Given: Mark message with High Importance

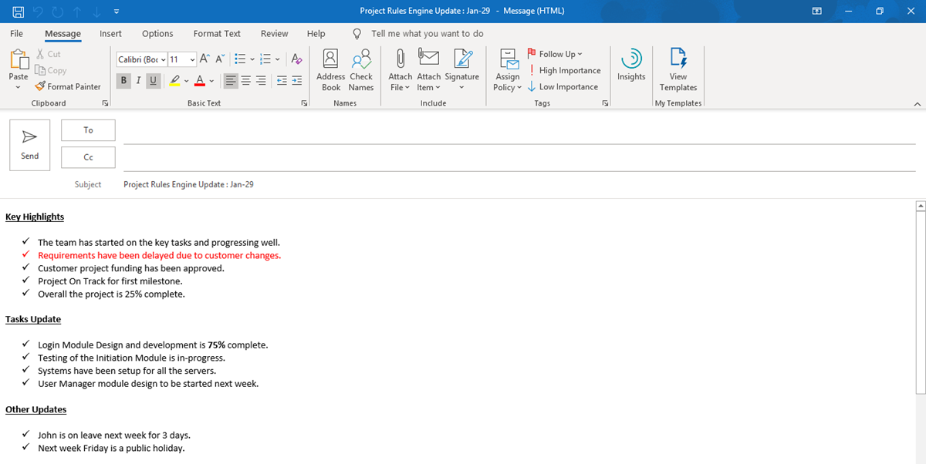Looking at the screenshot, I should point(564,70).
